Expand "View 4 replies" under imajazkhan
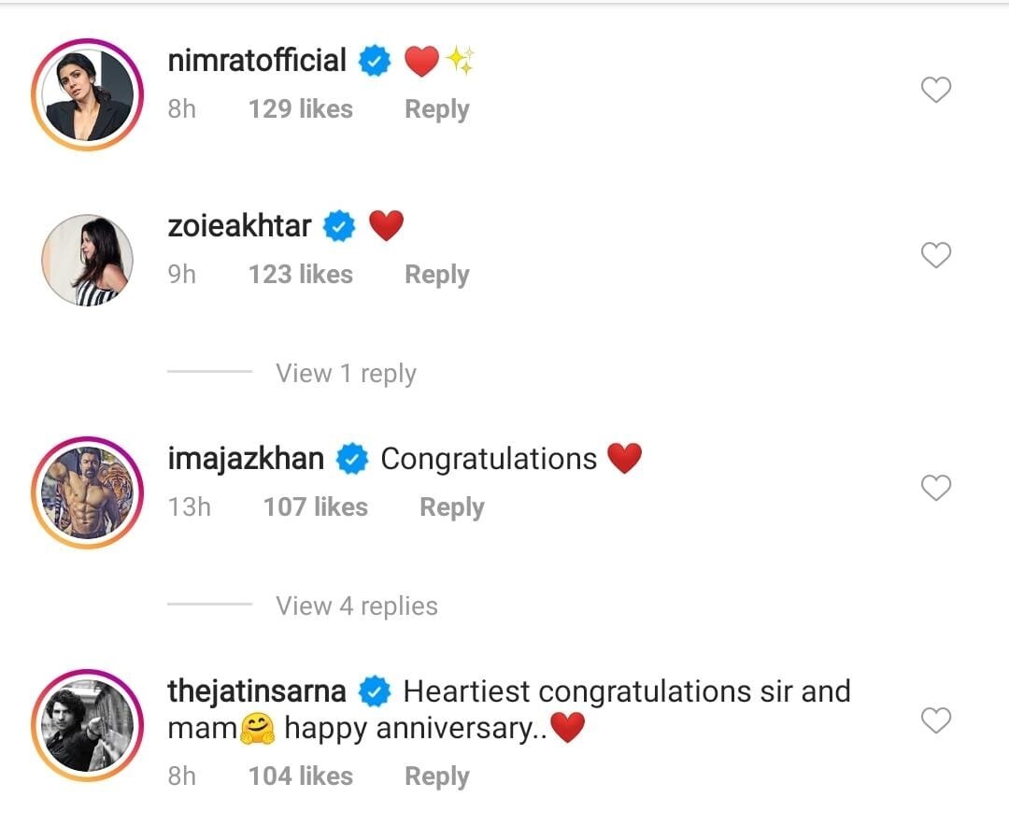This screenshot has width=1009, height=826. click(356, 606)
